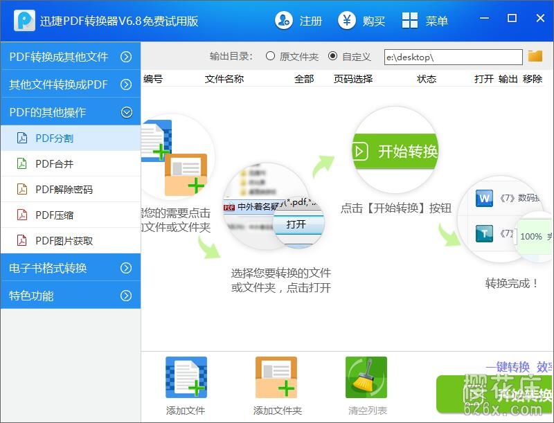Click the 添加文件 add file icon
The width and height of the screenshot is (554, 423).
(x=186, y=377)
